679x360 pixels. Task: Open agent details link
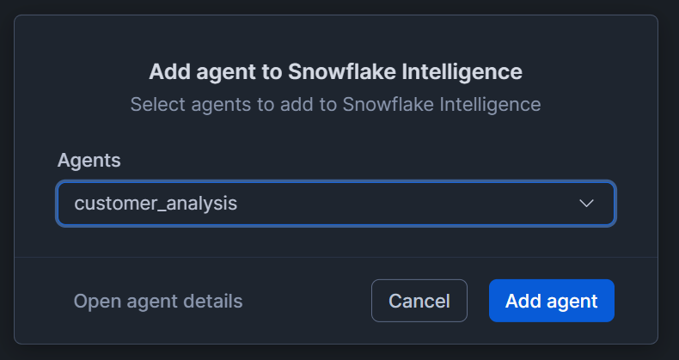pyautogui.click(x=158, y=301)
